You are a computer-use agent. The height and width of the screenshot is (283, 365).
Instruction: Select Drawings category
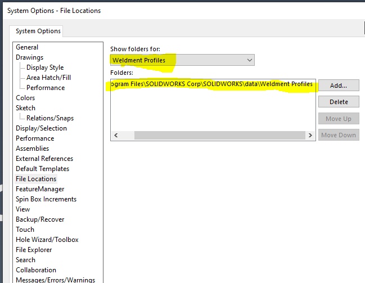[30, 57]
